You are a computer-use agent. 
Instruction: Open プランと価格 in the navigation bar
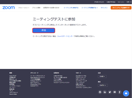click(36, 8)
